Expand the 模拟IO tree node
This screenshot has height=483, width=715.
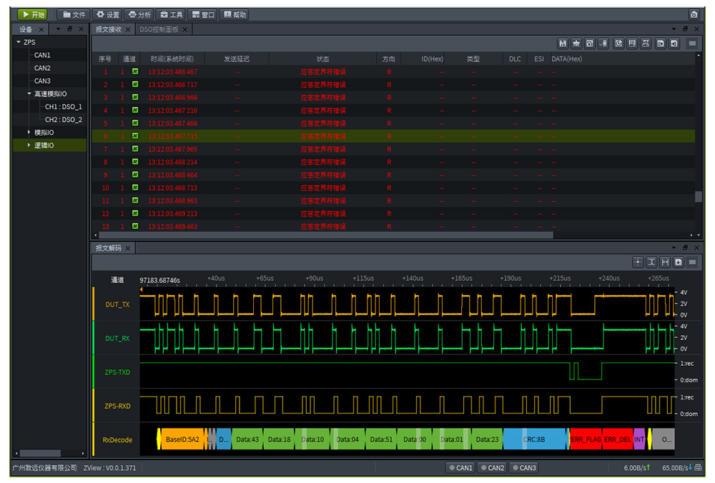[29, 132]
